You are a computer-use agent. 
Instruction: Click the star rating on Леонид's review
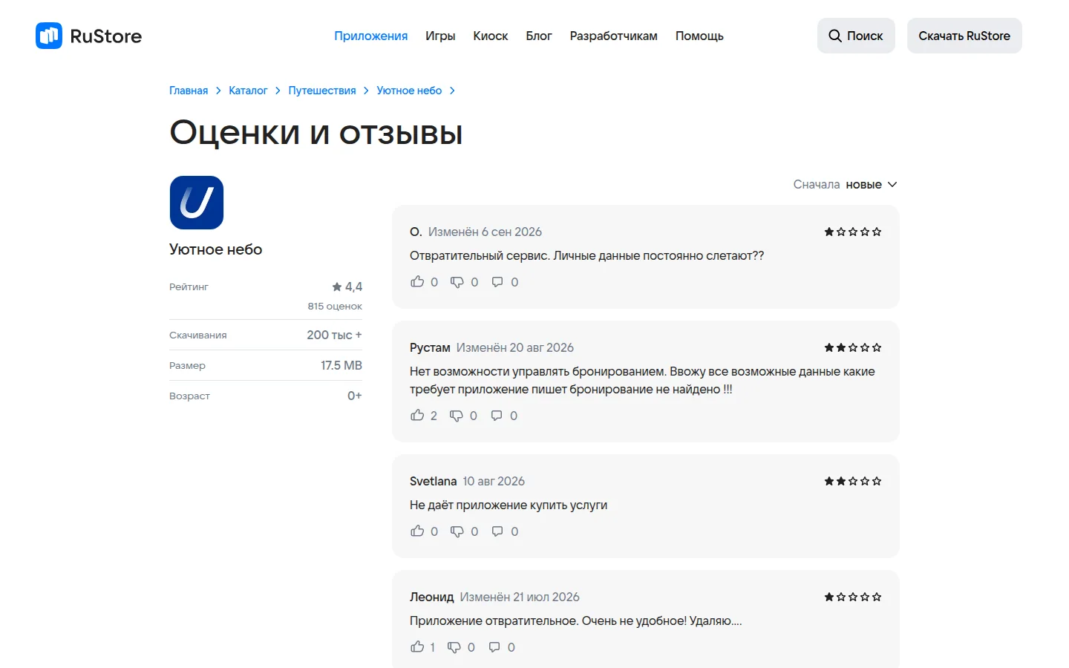coord(853,597)
